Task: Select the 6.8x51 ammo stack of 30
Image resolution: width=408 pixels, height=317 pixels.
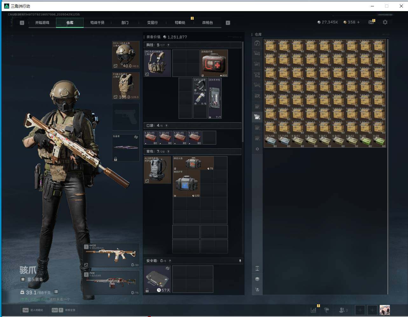Action: point(352,141)
